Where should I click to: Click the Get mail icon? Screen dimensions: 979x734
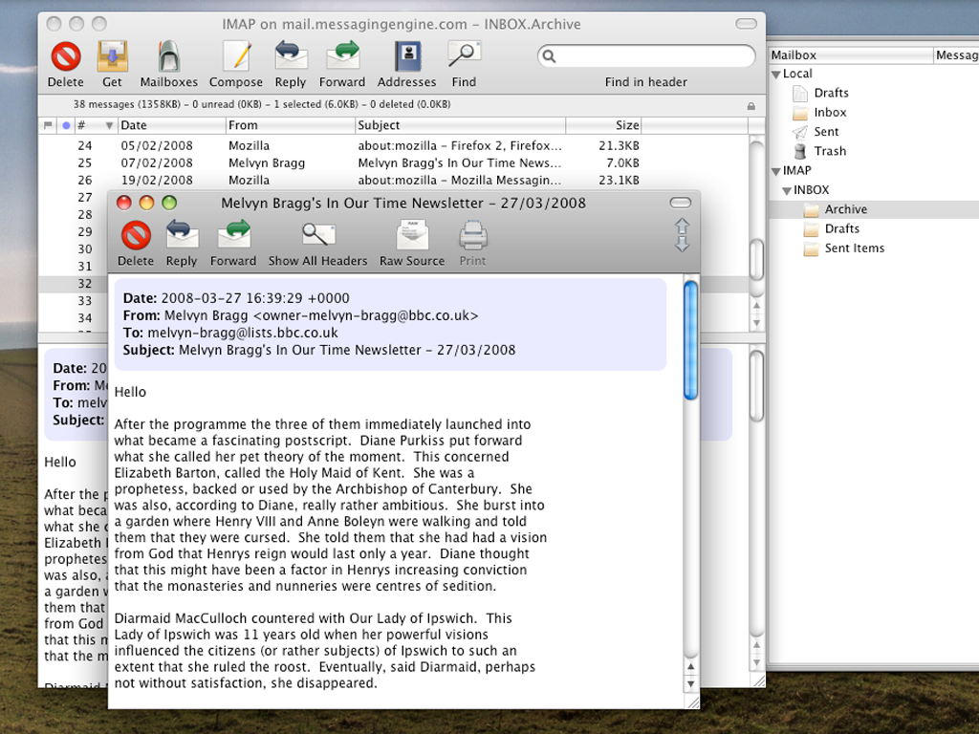click(x=113, y=56)
